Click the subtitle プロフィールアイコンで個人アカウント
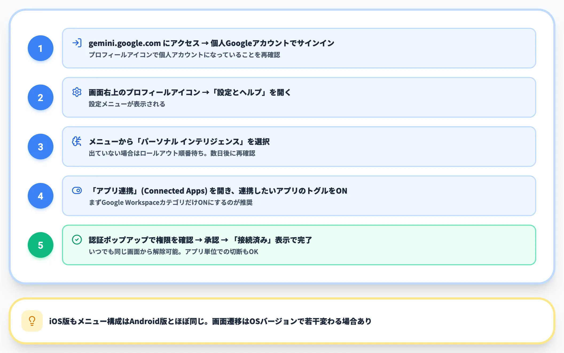564x353 pixels. [185, 55]
